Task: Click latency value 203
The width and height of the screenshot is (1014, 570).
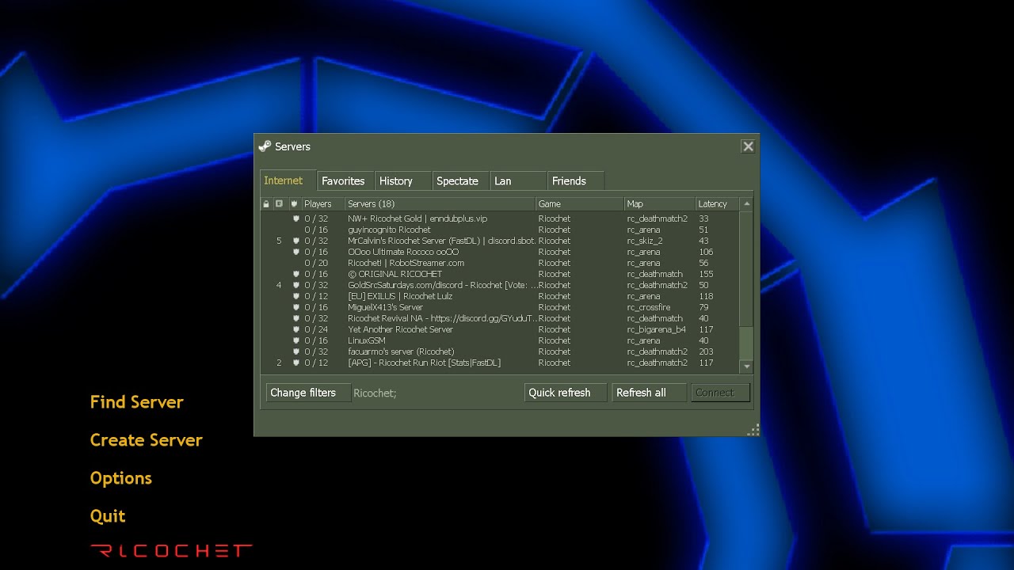Action: [x=706, y=351]
